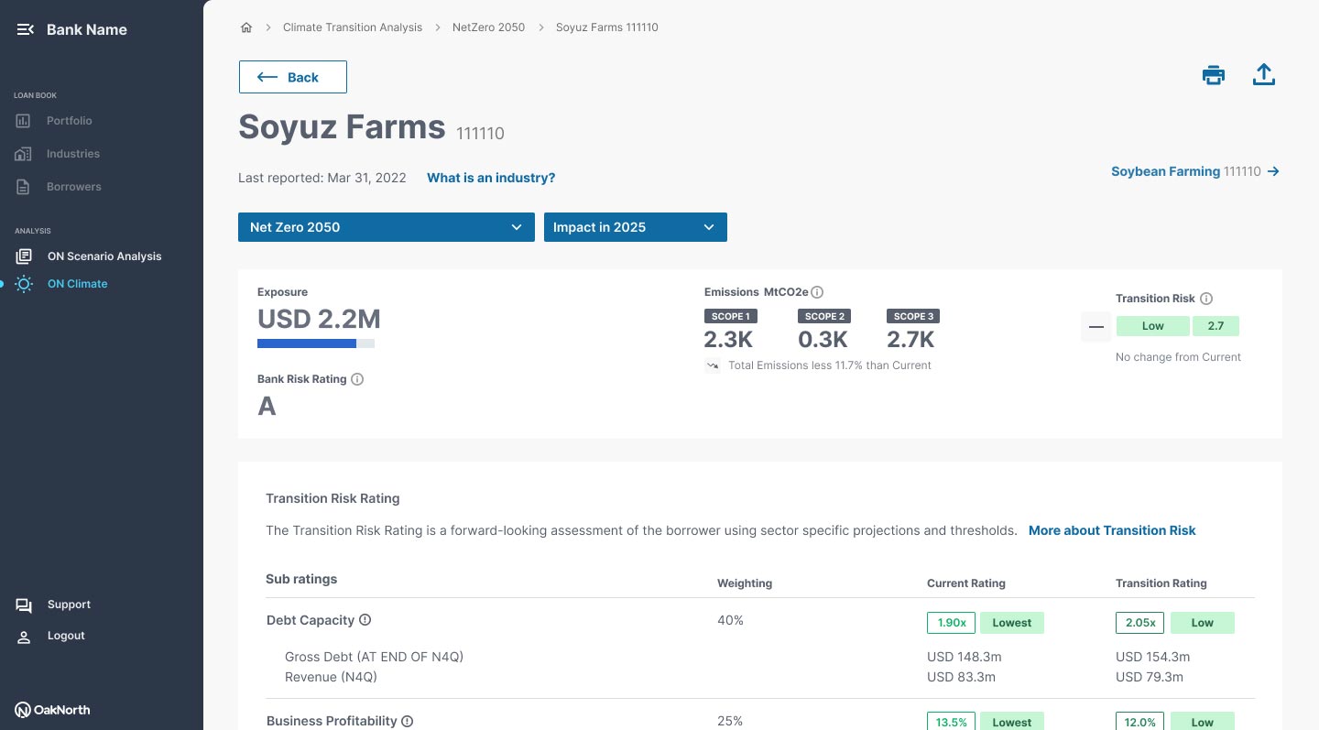The height and width of the screenshot is (730, 1319).
Task: Open the Impact in 2025 dropdown
Action: pyautogui.click(x=636, y=227)
